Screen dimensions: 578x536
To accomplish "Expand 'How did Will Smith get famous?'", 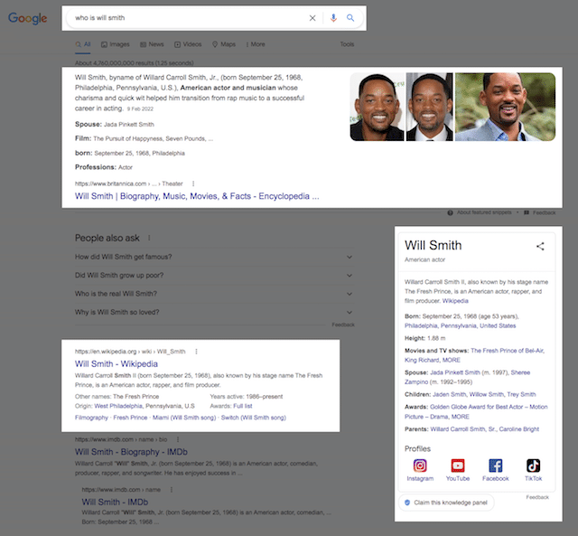I will point(214,257).
